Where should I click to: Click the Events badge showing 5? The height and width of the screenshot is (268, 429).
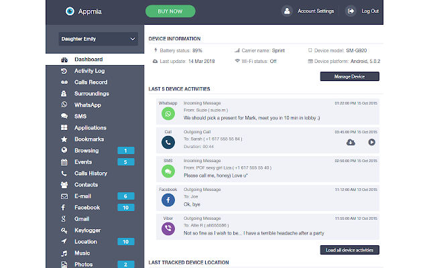point(126,162)
